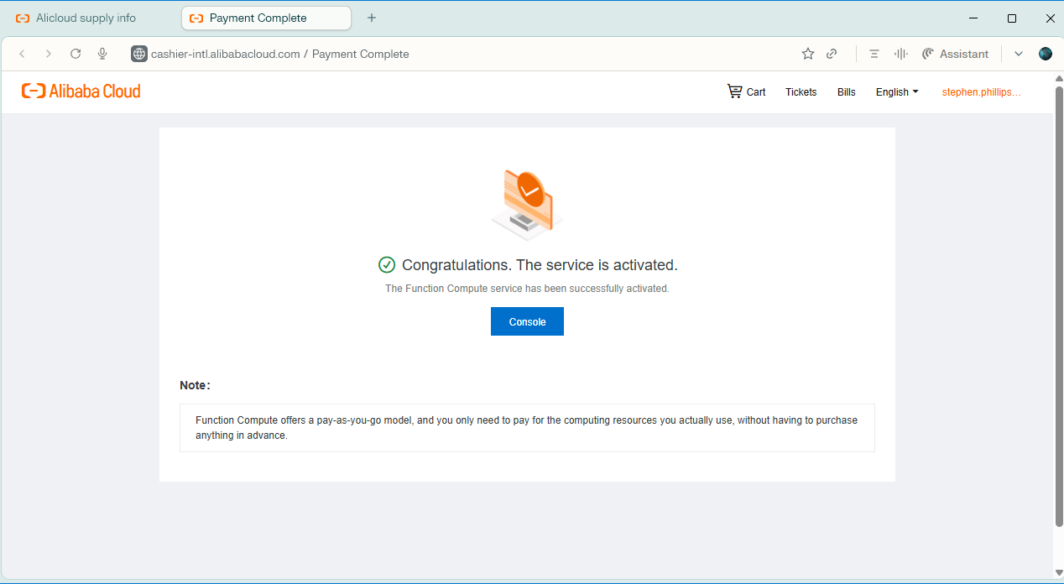The image size is (1064, 584).
Task: Reload the current page
Action: (x=76, y=54)
